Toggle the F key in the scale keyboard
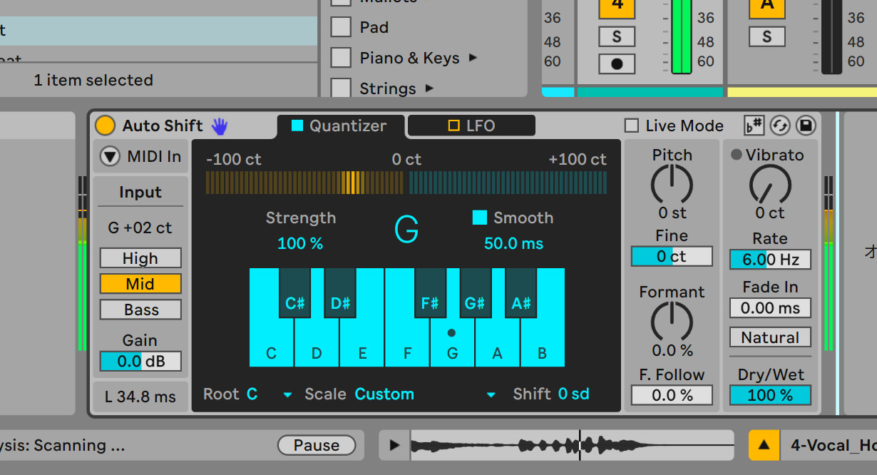Image resolution: width=877 pixels, height=475 pixels. (407, 344)
